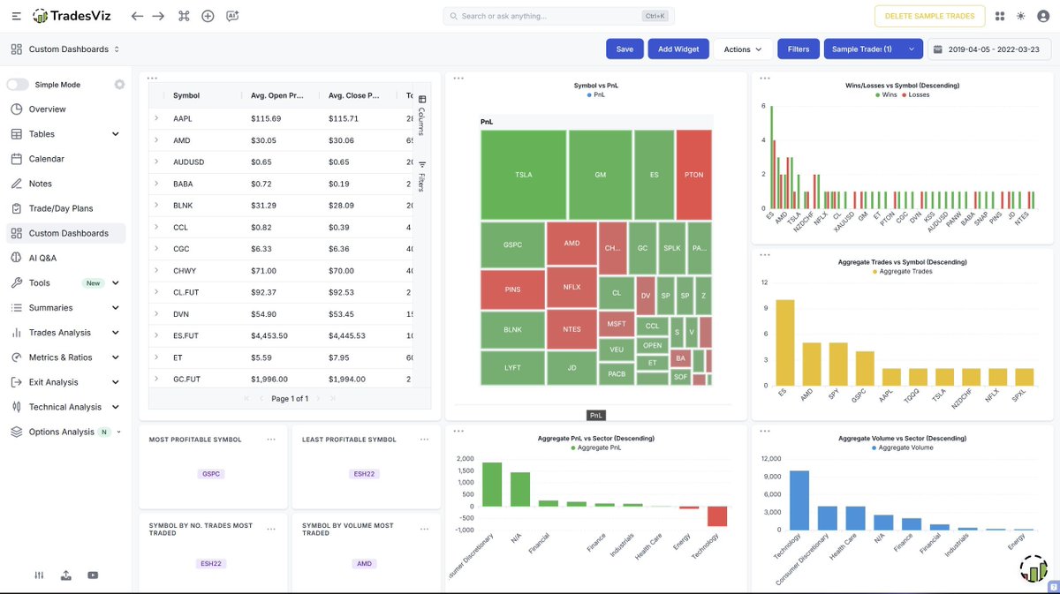The height and width of the screenshot is (594, 1060).
Task: Expand the Summaries sidebar section
Action: (115, 308)
